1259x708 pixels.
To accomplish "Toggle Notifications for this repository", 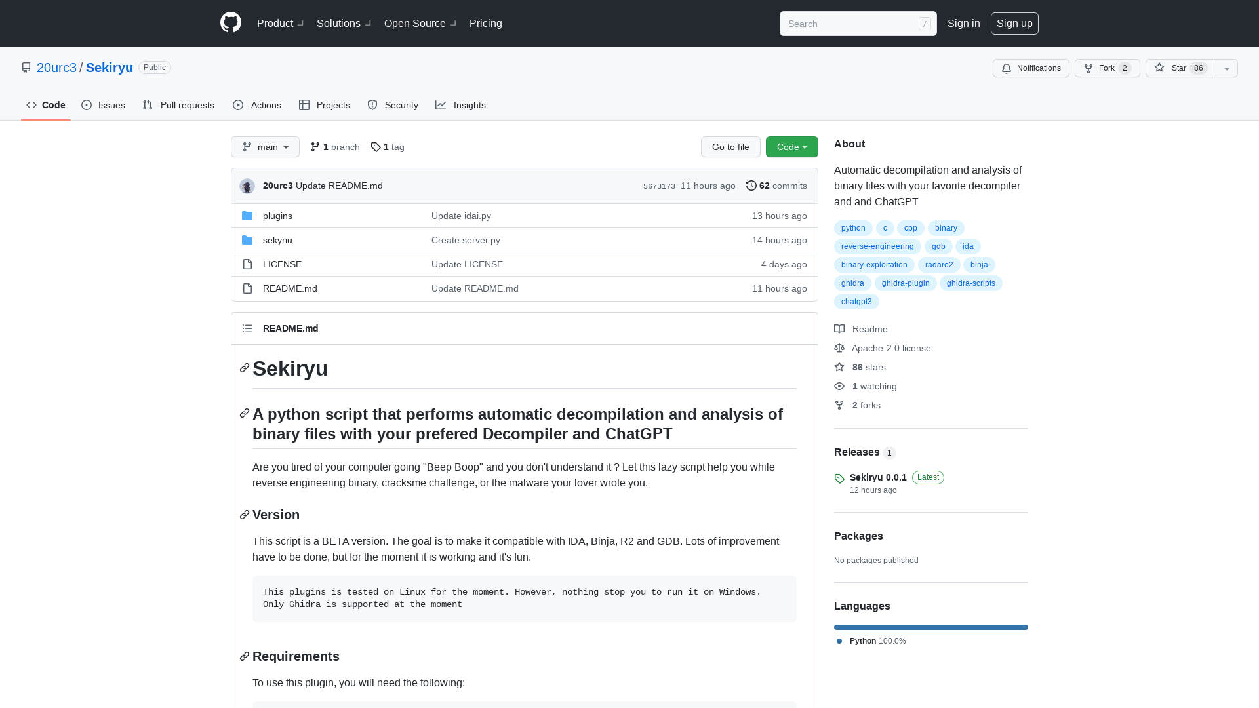I will click(x=1031, y=68).
